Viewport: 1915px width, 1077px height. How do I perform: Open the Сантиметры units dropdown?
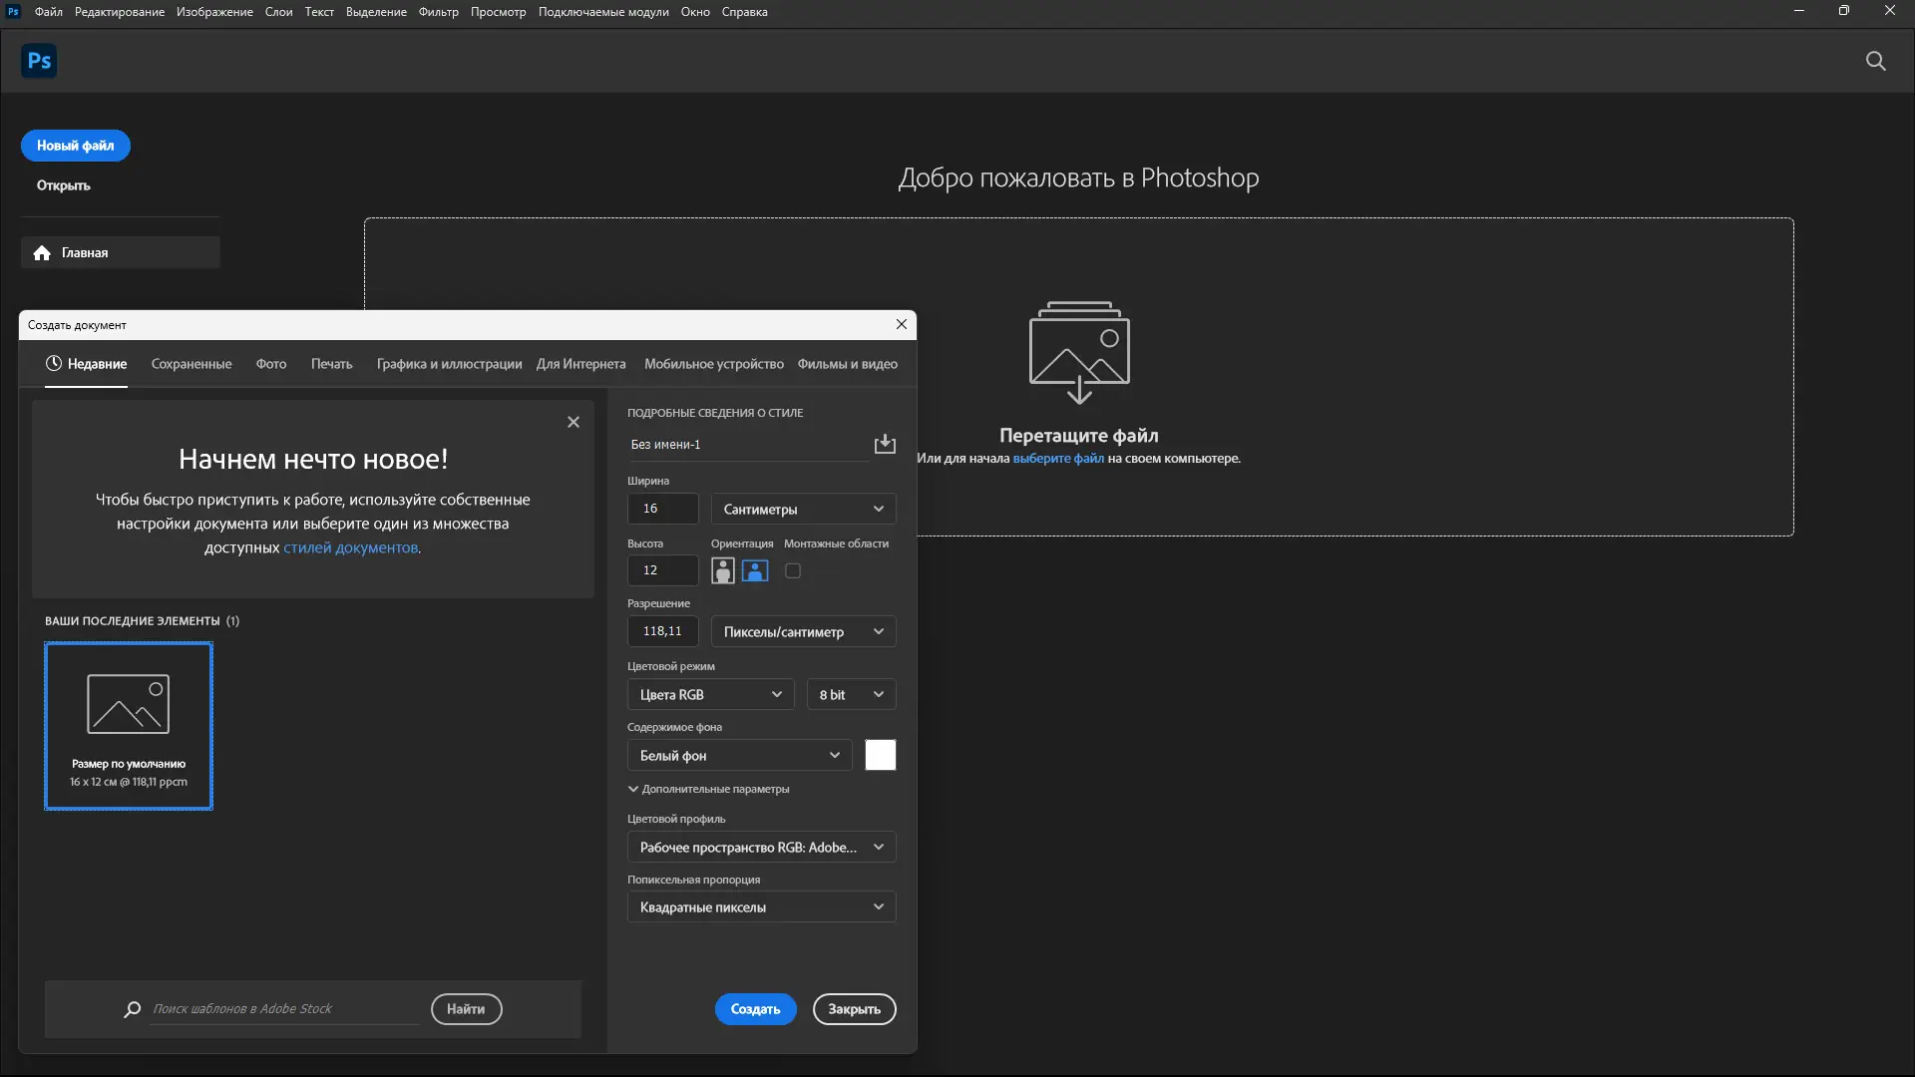tap(803, 509)
